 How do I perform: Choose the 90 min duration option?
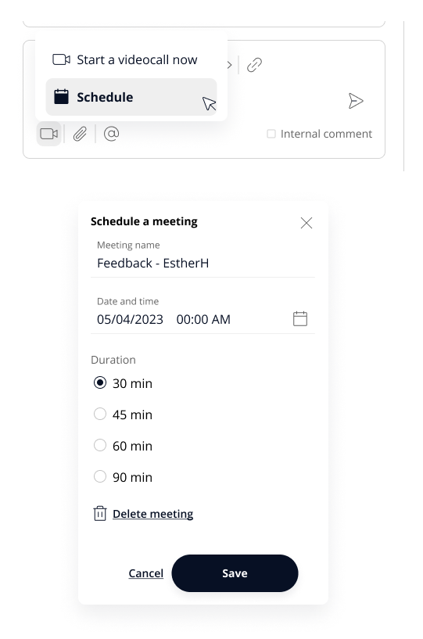[100, 476]
